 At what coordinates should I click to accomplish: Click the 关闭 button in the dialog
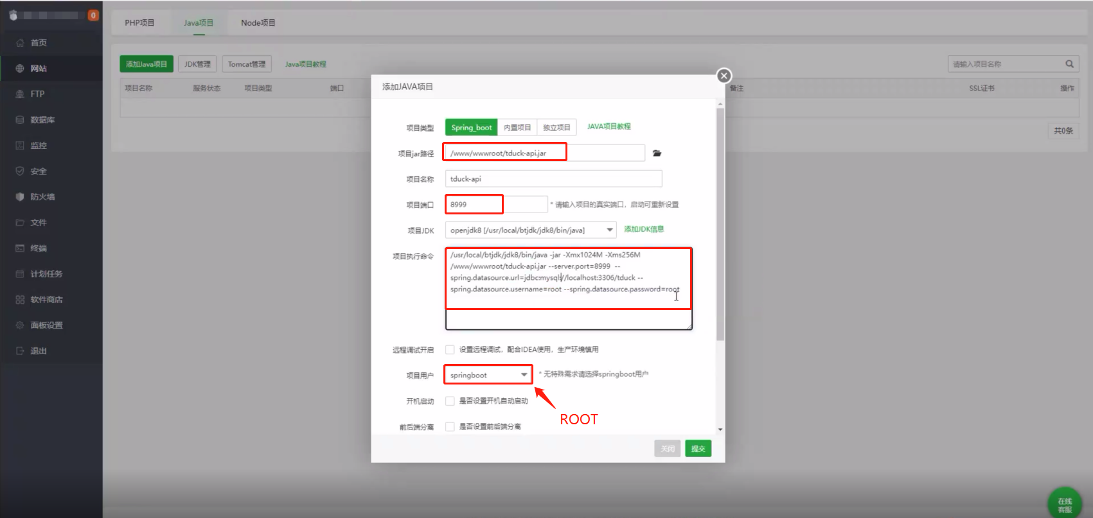668,449
